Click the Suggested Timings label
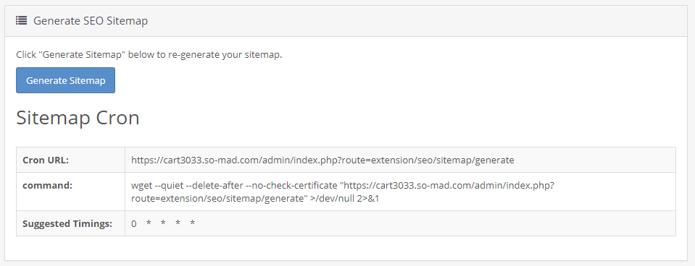Viewport: 695px width, 266px height. pos(67,223)
